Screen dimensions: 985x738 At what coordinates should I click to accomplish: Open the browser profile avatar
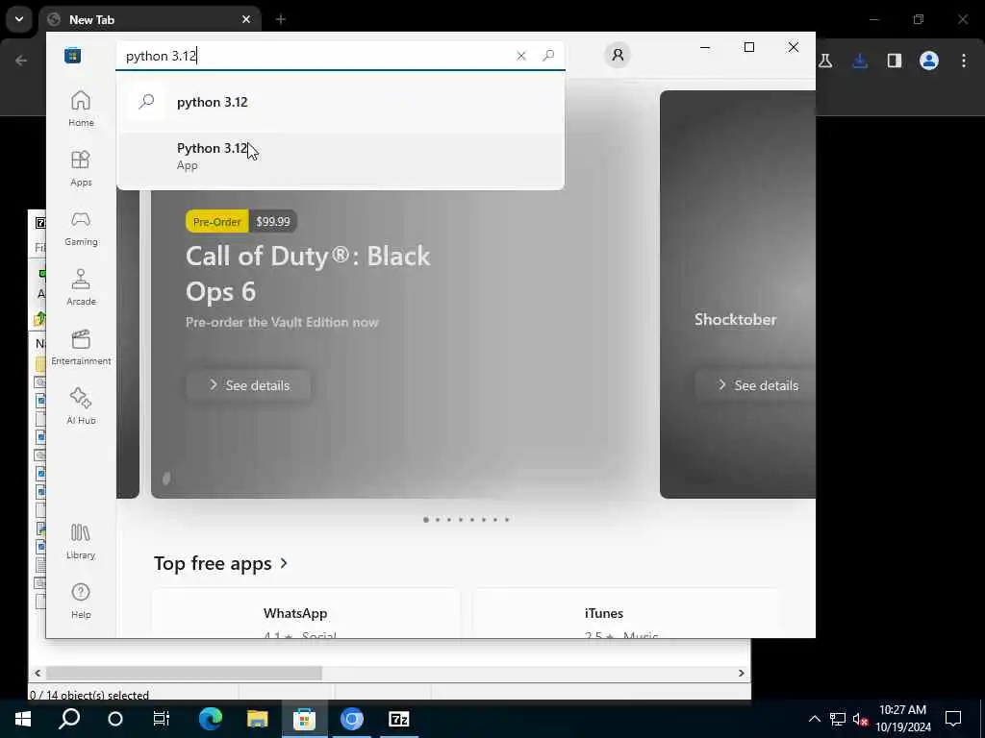point(929,61)
